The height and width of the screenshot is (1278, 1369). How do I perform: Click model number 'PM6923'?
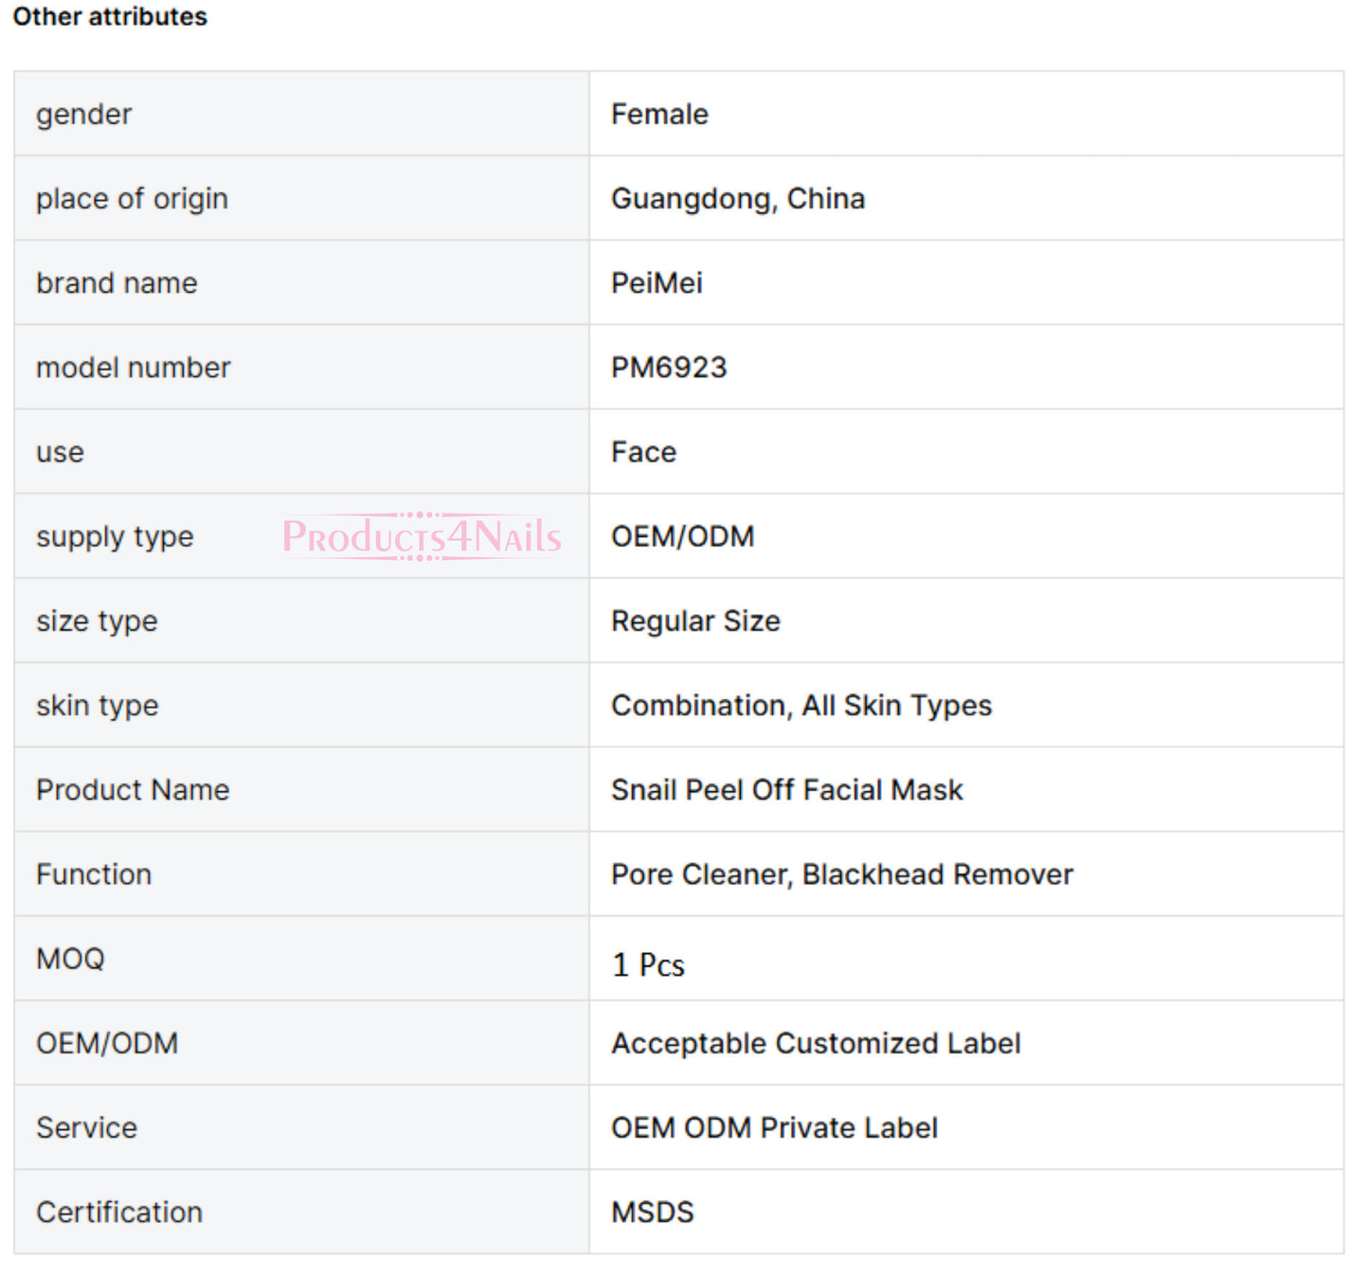pos(669,368)
